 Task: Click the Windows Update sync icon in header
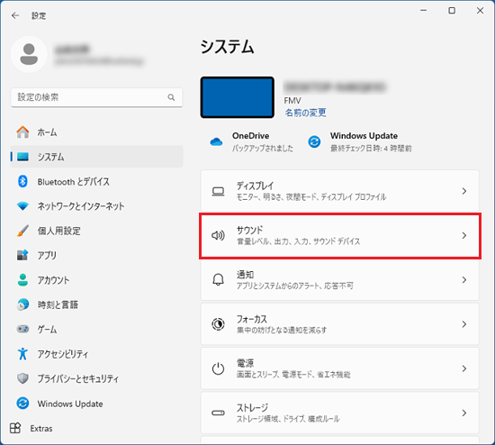click(314, 142)
